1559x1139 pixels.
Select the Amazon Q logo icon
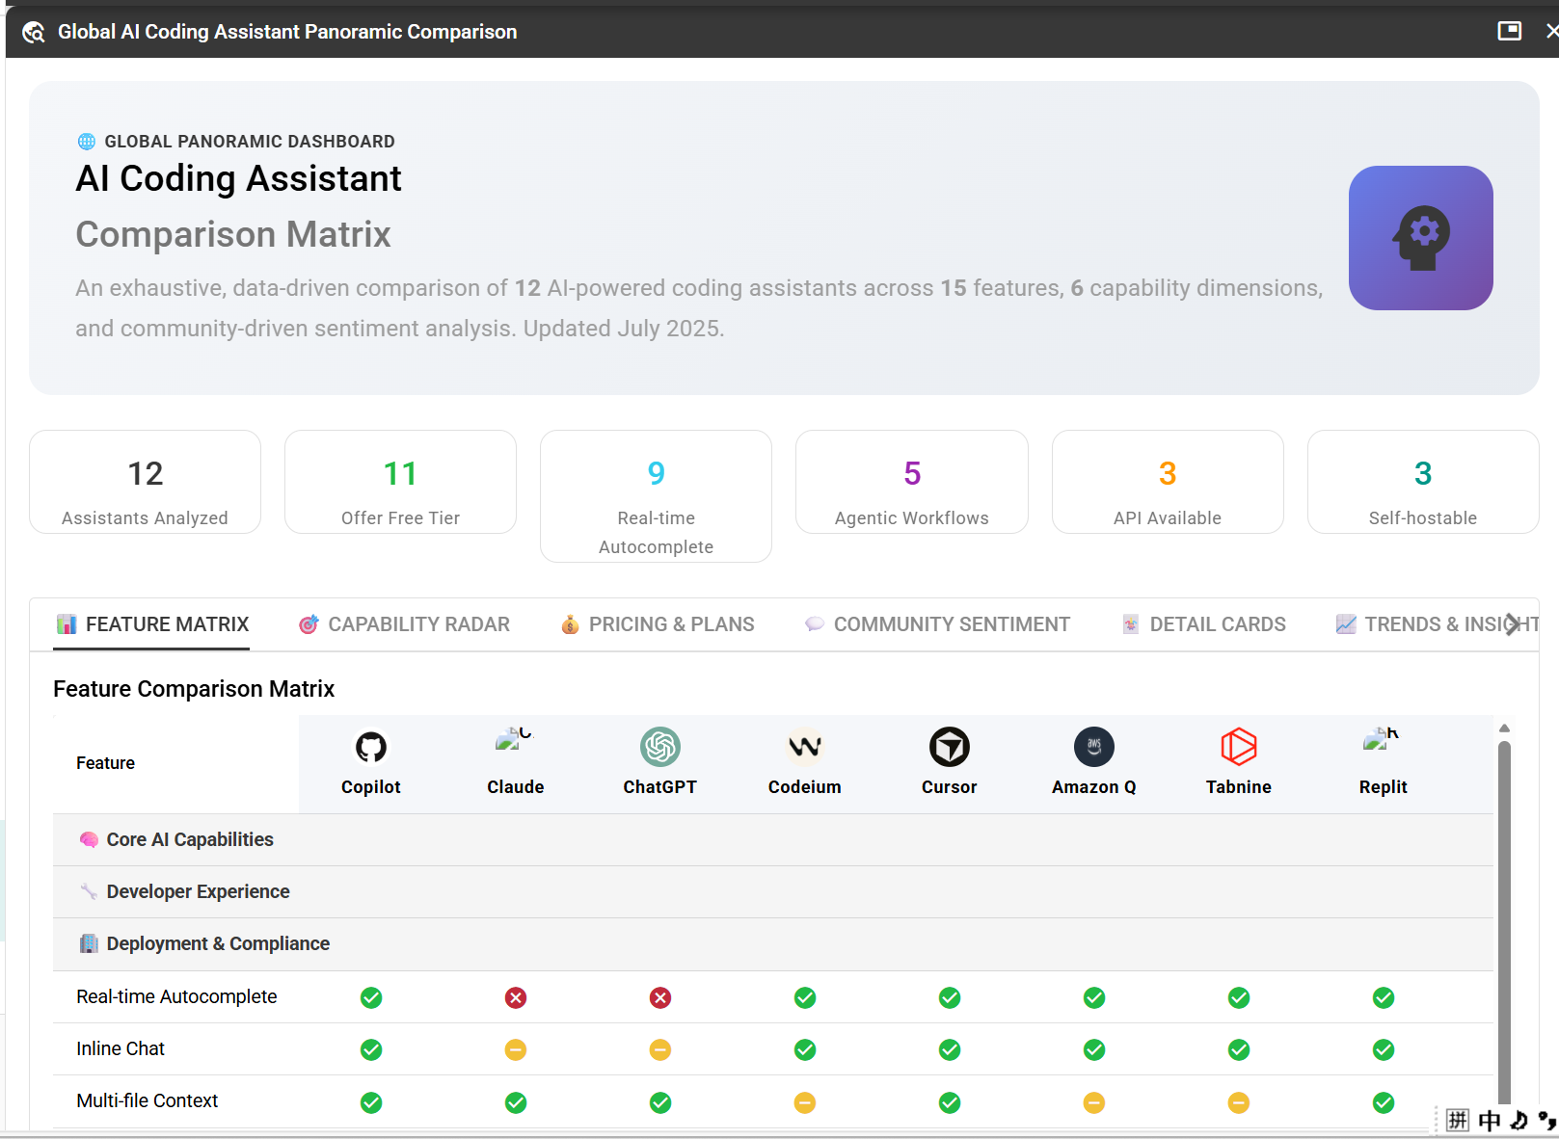[1094, 747]
